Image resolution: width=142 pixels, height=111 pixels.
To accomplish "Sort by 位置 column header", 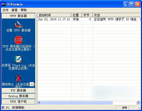I will tap(77, 15).
